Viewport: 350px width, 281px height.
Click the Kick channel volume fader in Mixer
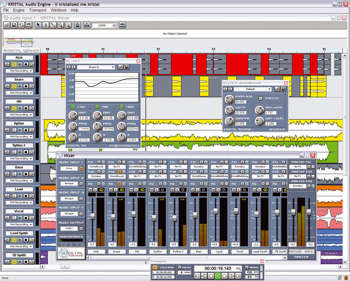(x=92, y=216)
